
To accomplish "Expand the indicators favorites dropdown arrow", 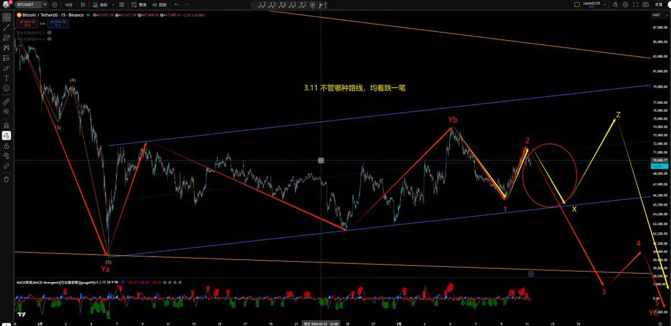I will click(x=113, y=4).
